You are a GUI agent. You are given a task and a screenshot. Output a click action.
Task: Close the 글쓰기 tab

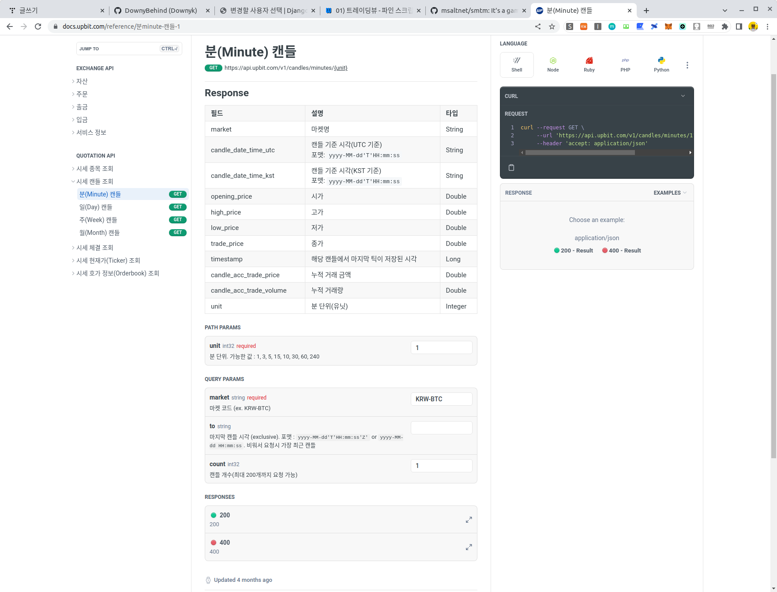pyautogui.click(x=102, y=11)
